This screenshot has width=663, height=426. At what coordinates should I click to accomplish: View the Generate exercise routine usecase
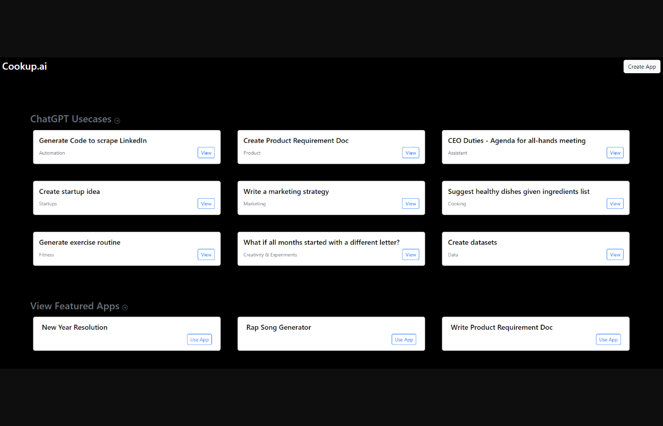coord(206,254)
